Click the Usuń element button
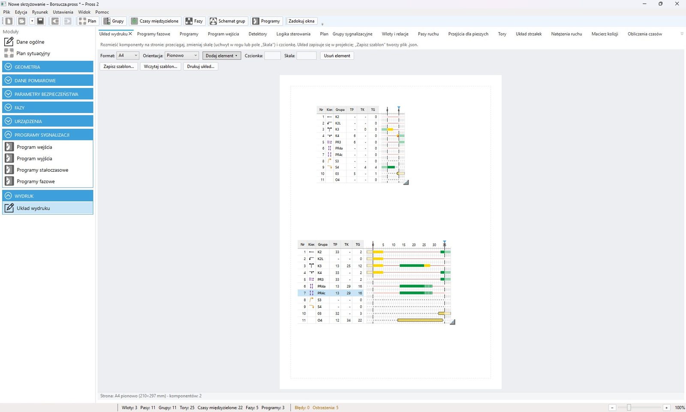The width and height of the screenshot is (686, 412). coord(337,56)
